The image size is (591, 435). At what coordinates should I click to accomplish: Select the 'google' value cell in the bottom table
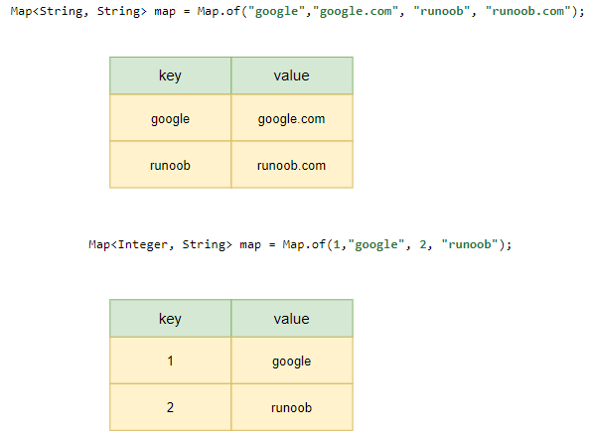pos(292,361)
